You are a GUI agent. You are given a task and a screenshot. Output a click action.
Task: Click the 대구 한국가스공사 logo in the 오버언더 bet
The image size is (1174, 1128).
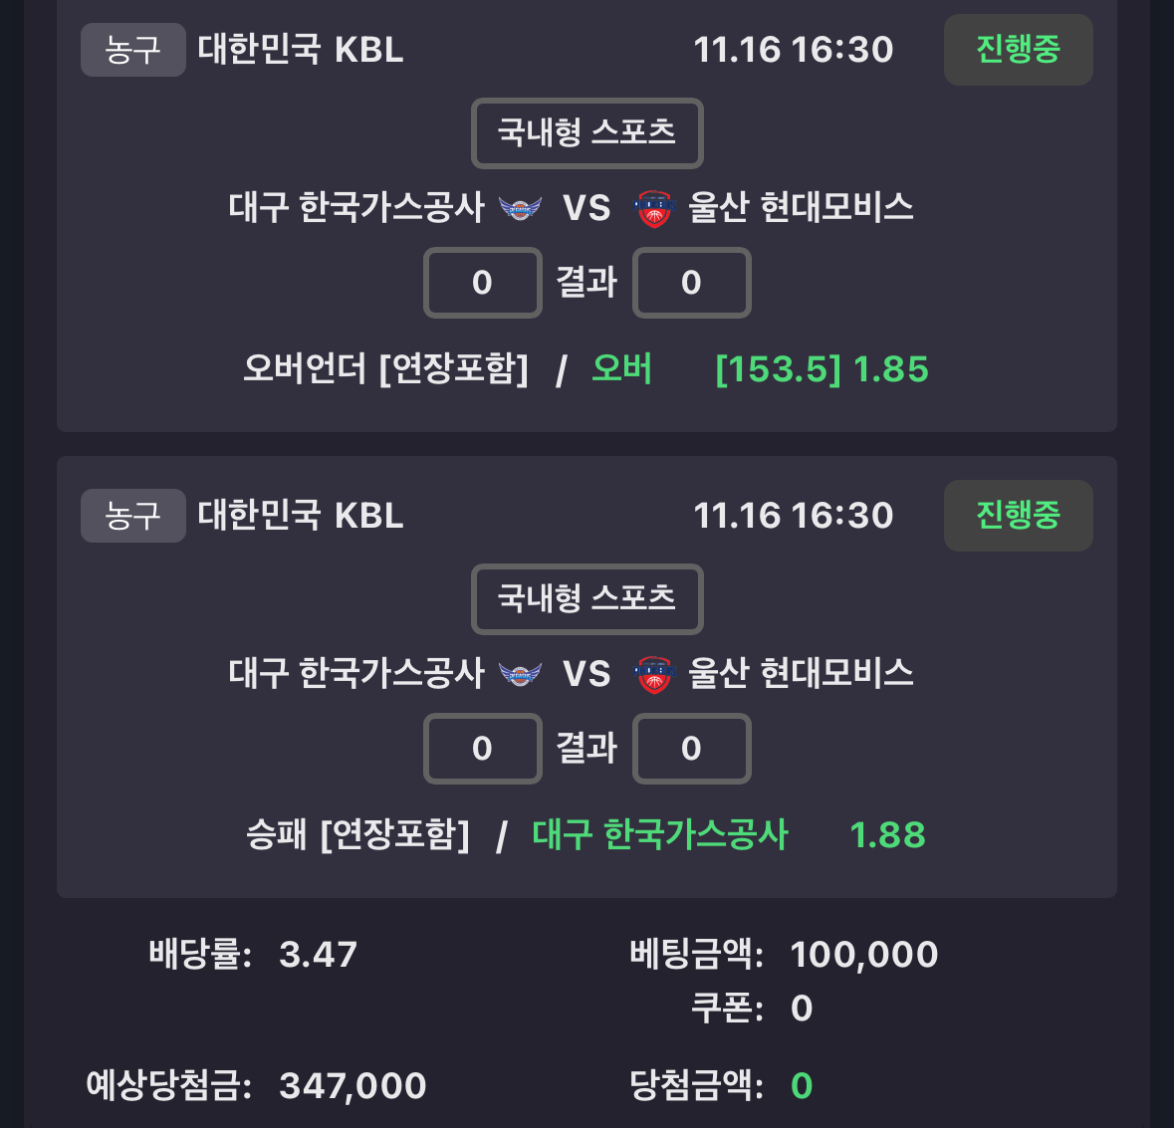(x=520, y=208)
